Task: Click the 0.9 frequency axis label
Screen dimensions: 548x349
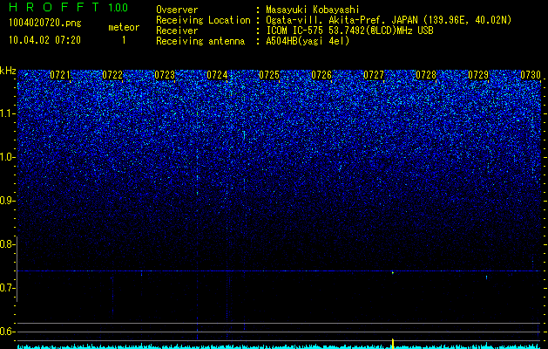Action: (8, 201)
